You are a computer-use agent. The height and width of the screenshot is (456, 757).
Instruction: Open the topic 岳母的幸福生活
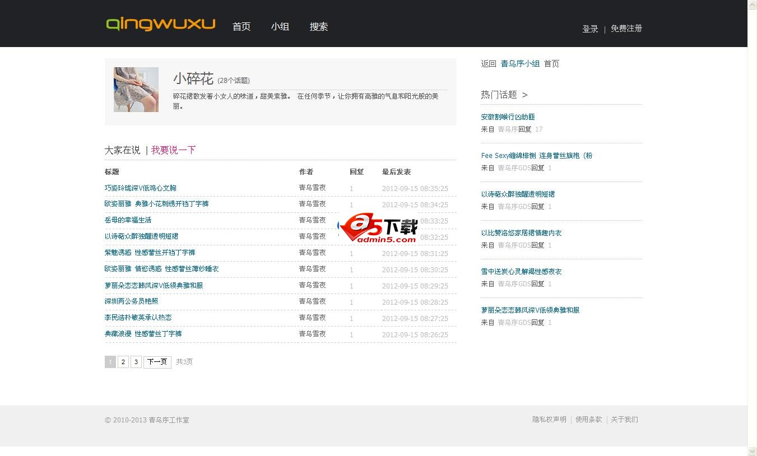(128, 220)
